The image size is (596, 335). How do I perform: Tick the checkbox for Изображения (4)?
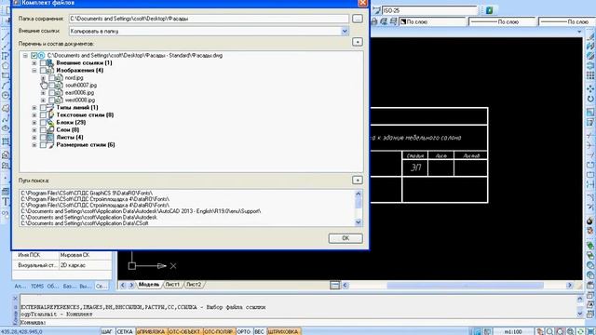pos(43,71)
